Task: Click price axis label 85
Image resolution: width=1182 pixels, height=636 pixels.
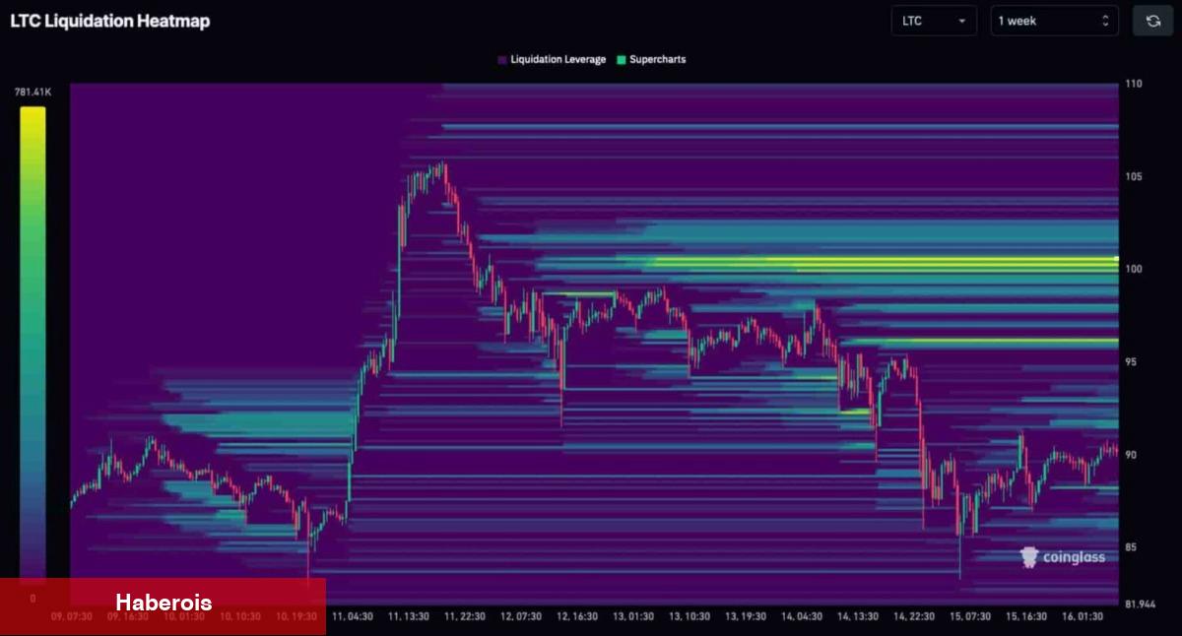Action: [x=1132, y=547]
